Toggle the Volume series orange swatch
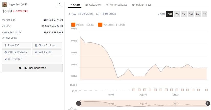 (x=100, y=25)
